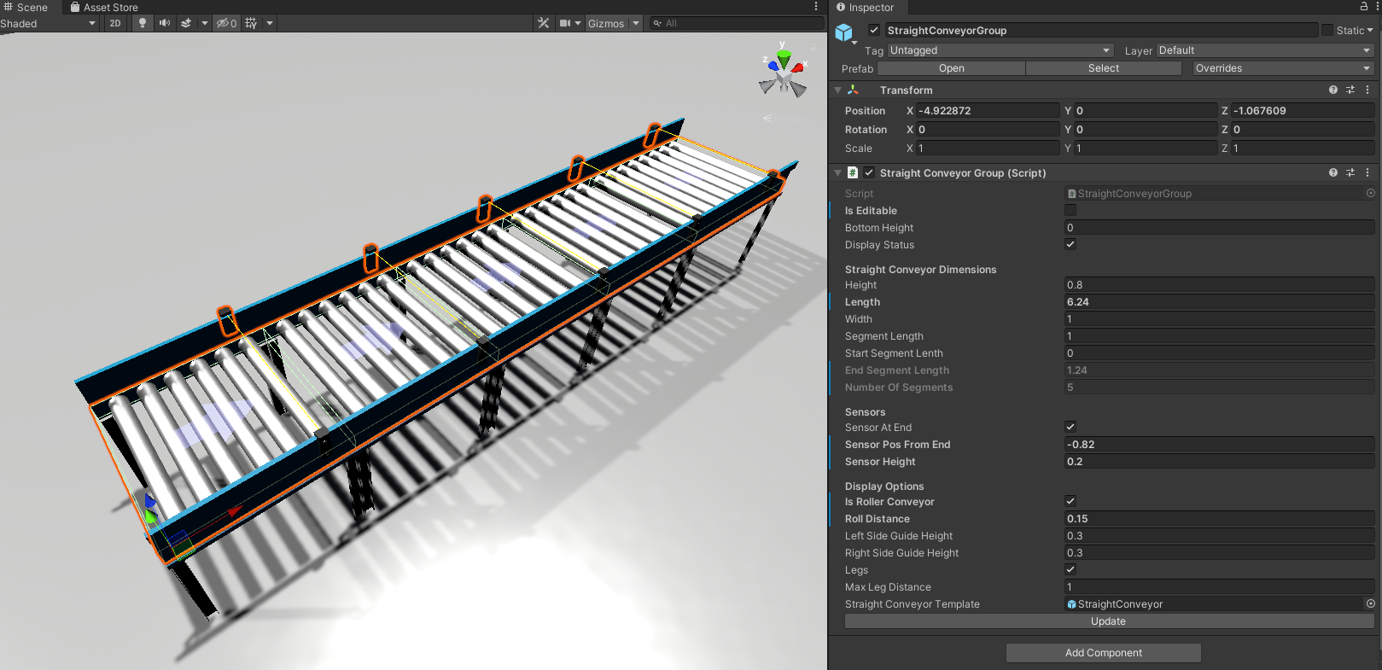This screenshot has height=670, width=1382.
Task: Enable the Is Editable checkbox
Action: [1070, 211]
